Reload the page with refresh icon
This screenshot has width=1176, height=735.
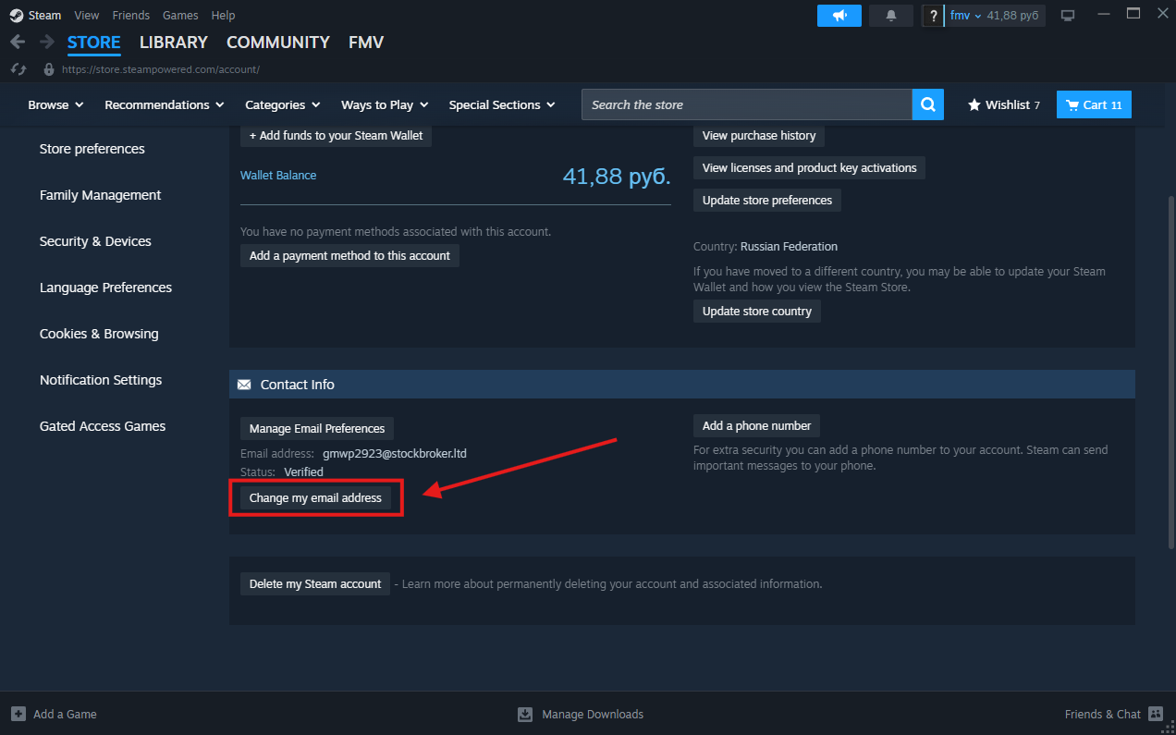[18, 69]
